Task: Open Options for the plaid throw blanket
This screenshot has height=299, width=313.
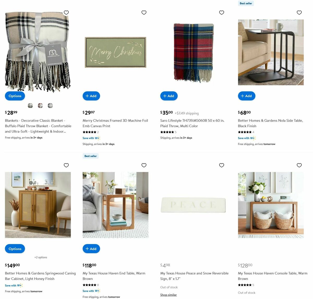Action: tap(15, 96)
